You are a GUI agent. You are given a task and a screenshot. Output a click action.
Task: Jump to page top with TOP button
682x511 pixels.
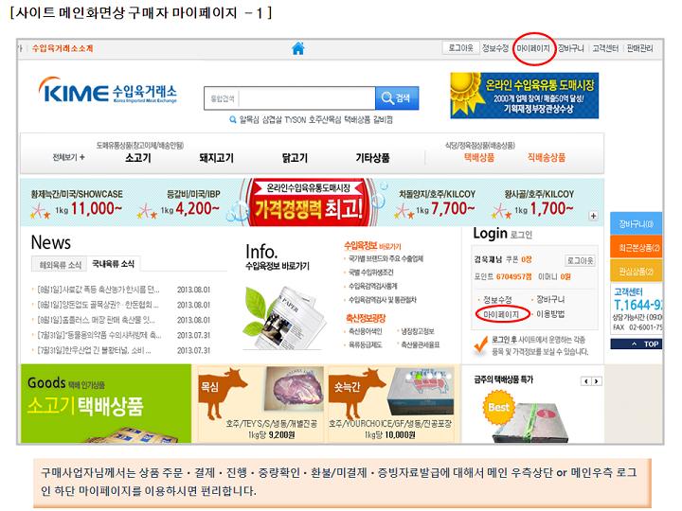tap(637, 344)
